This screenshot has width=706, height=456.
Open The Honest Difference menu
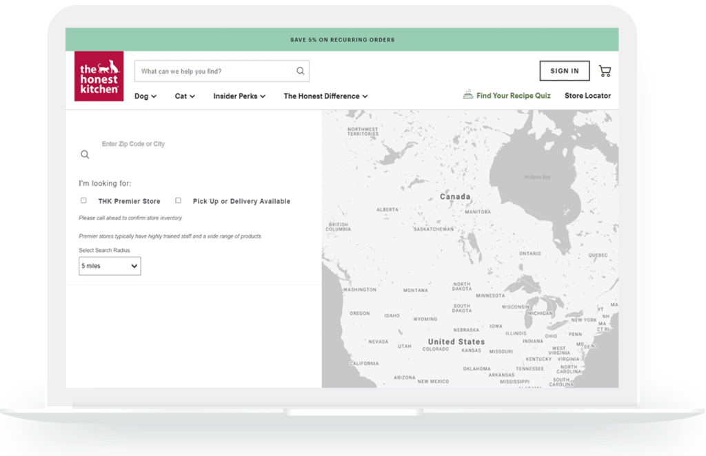tap(325, 96)
